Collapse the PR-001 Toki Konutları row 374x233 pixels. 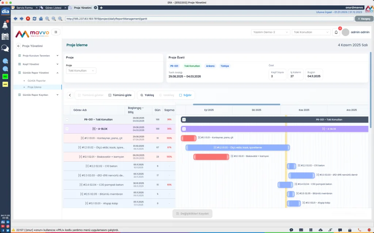[67, 119]
